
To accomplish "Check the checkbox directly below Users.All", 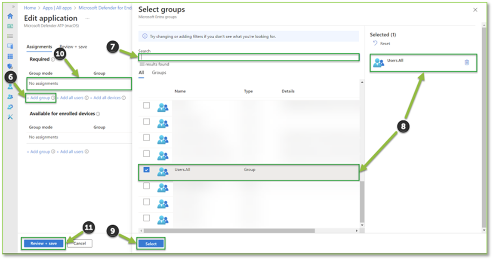I will click(x=146, y=186).
